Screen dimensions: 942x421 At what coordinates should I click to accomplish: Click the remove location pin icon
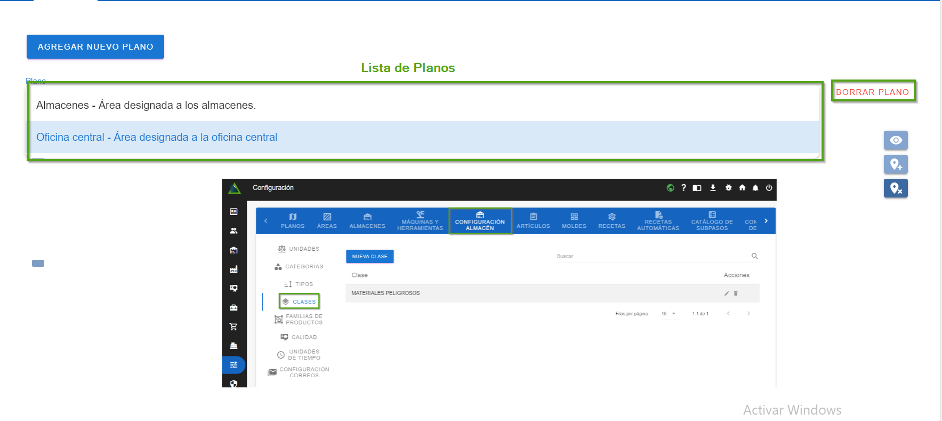click(x=896, y=188)
